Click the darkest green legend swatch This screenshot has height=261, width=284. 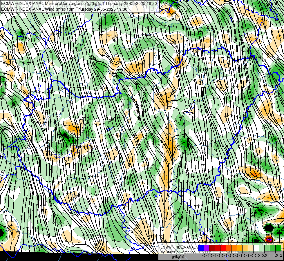278,248
